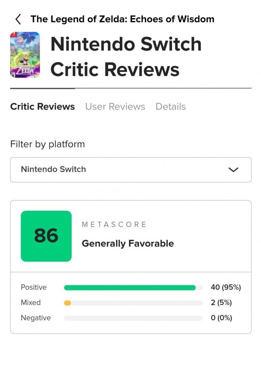261x367 pixels.
Task: Filter by Positive reviews label
Action: pyautogui.click(x=33, y=287)
